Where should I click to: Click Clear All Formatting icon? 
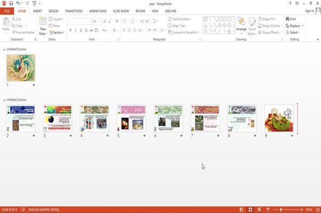click(x=117, y=21)
